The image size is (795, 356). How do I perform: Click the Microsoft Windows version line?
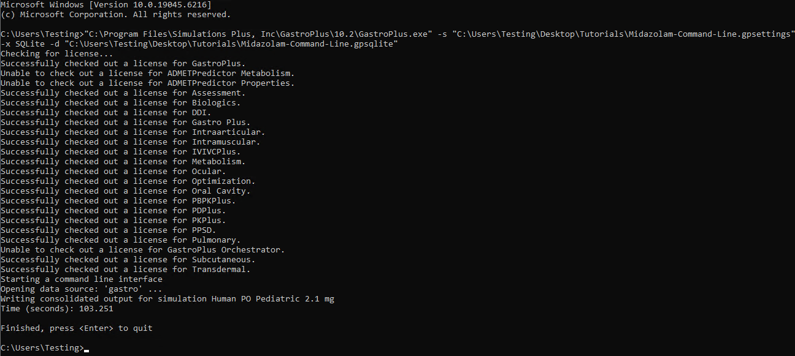tap(106, 5)
